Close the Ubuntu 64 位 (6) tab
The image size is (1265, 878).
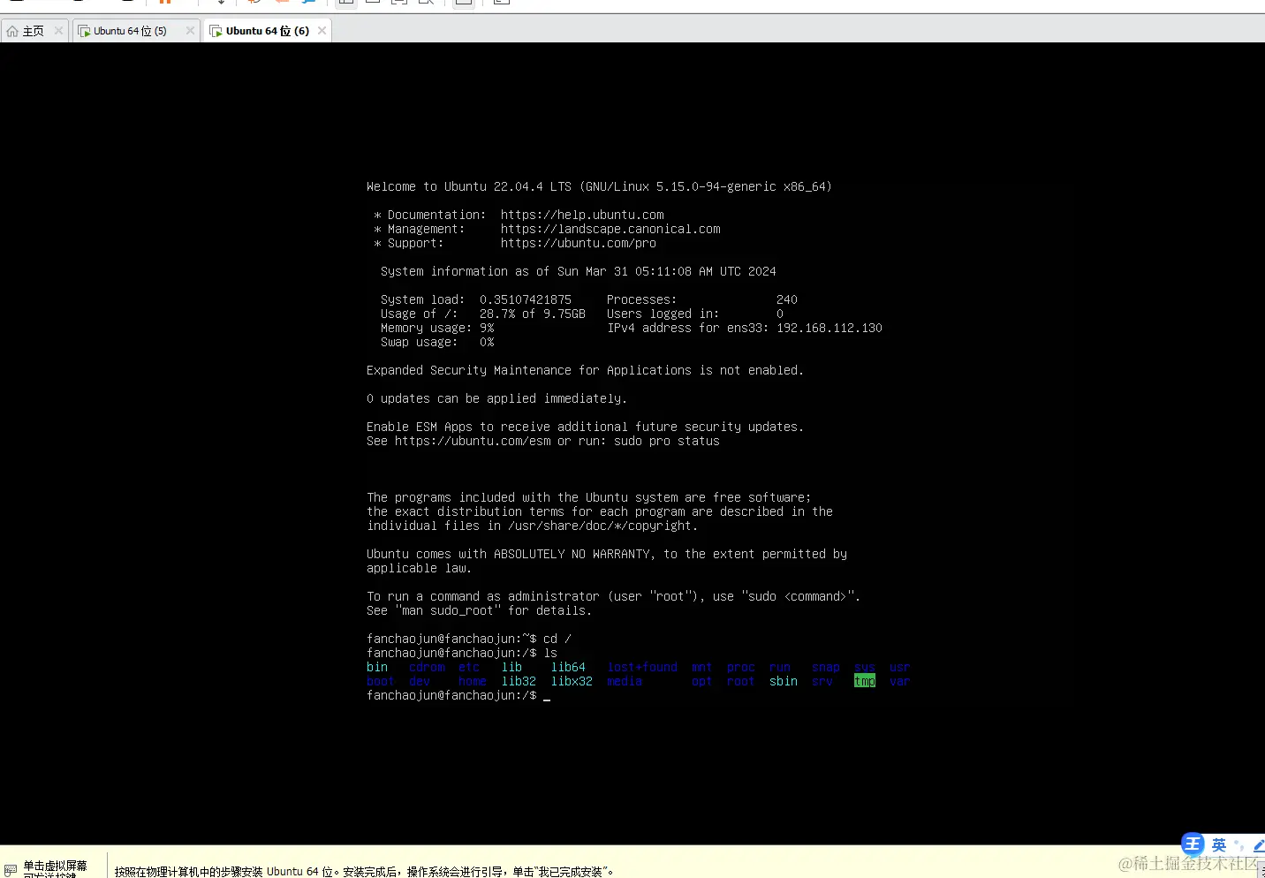point(322,31)
